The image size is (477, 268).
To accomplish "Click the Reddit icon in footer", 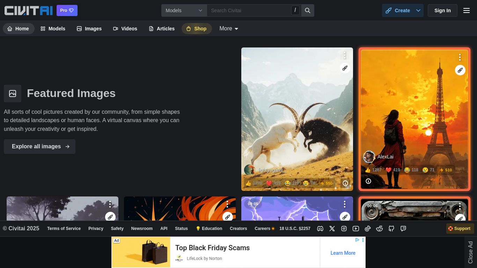I will pyautogui.click(x=380, y=229).
